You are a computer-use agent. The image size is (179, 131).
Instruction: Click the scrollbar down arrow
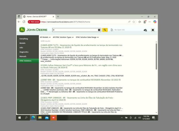point(156,113)
